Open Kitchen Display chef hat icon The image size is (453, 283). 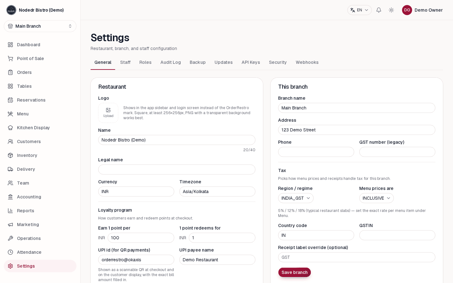click(10, 128)
